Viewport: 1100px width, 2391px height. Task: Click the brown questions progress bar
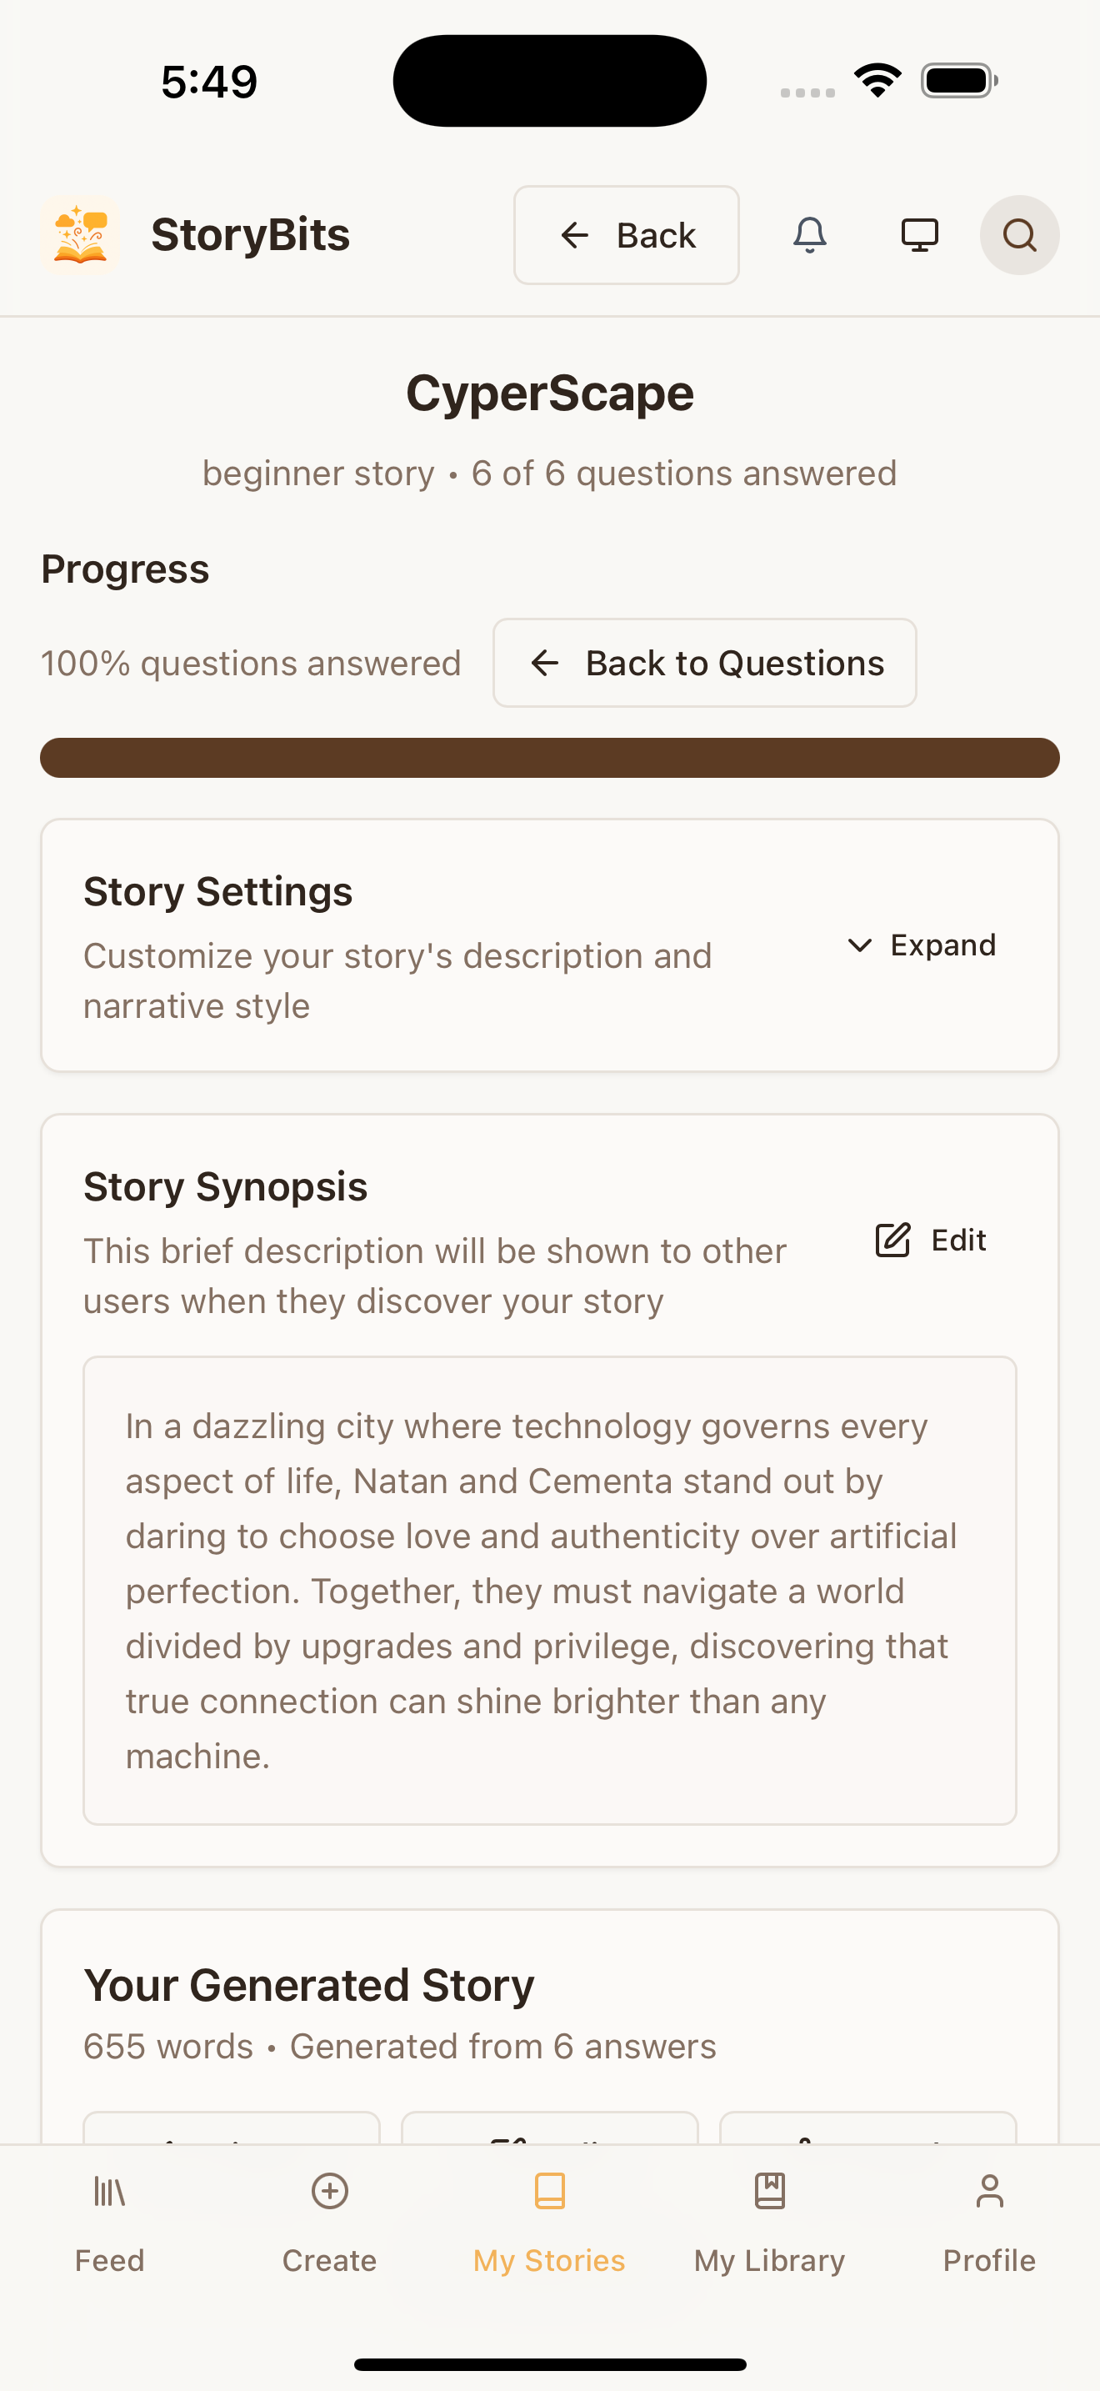pos(549,757)
